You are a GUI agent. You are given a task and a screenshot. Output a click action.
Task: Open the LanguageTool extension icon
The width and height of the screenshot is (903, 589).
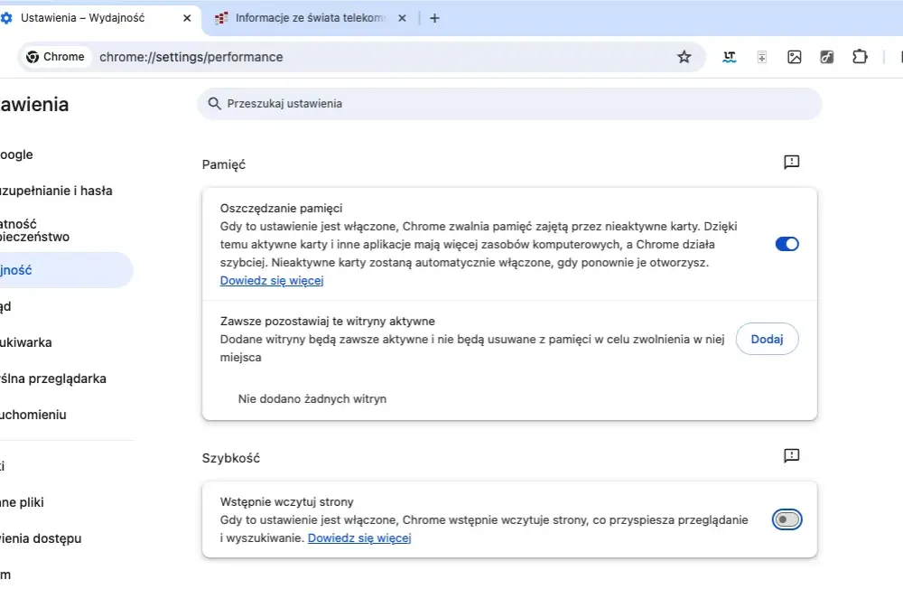729,57
